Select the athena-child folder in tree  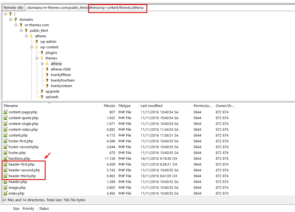(x=60, y=69)
